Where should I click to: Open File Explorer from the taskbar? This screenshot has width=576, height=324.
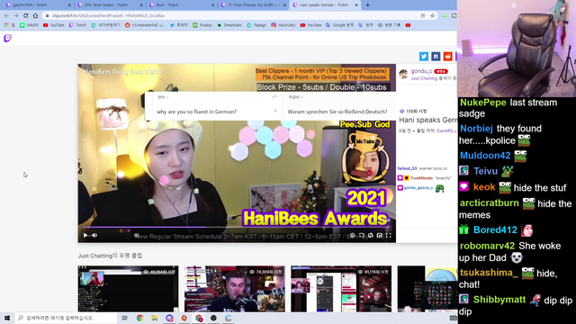click(155, 318)
